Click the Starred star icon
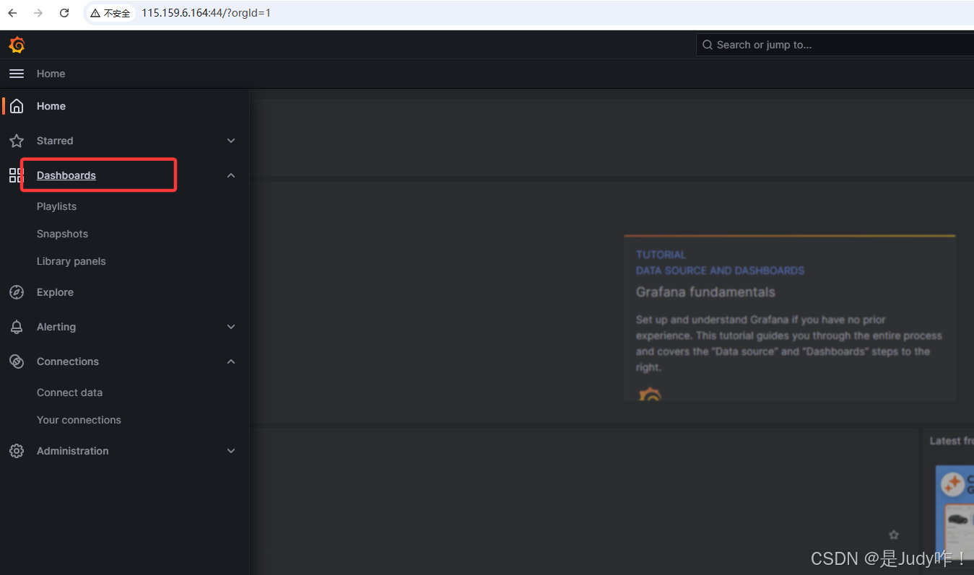974x575 pixels. coord(16,141)
